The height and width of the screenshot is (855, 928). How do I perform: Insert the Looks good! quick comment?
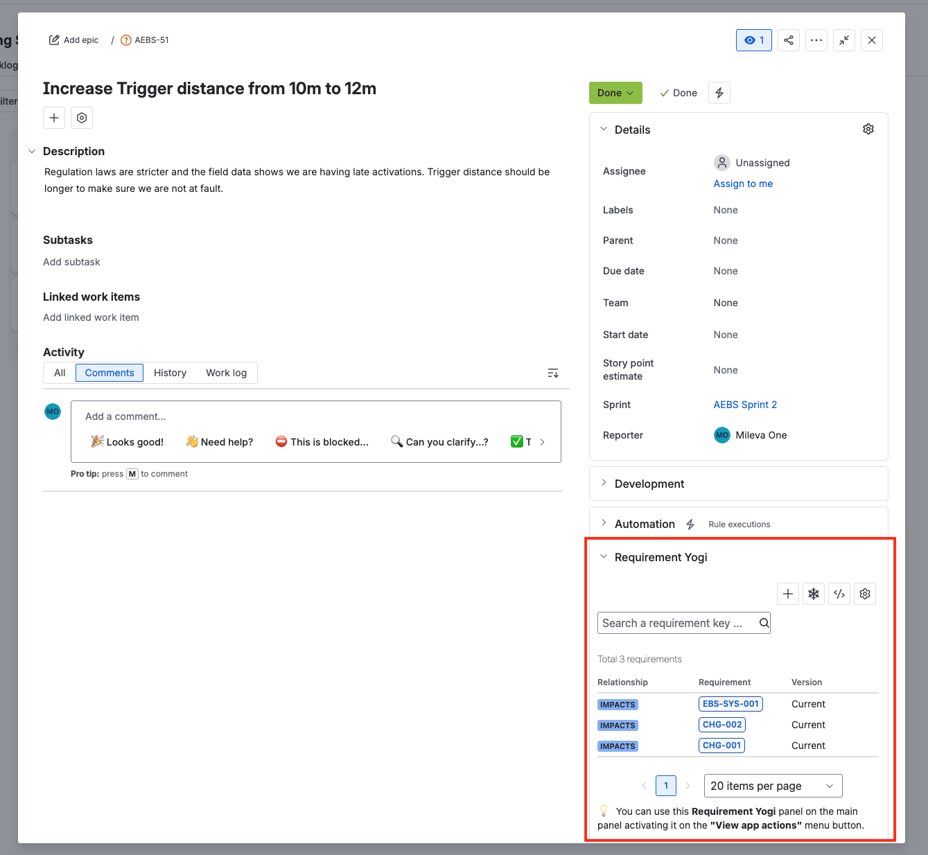128,442
